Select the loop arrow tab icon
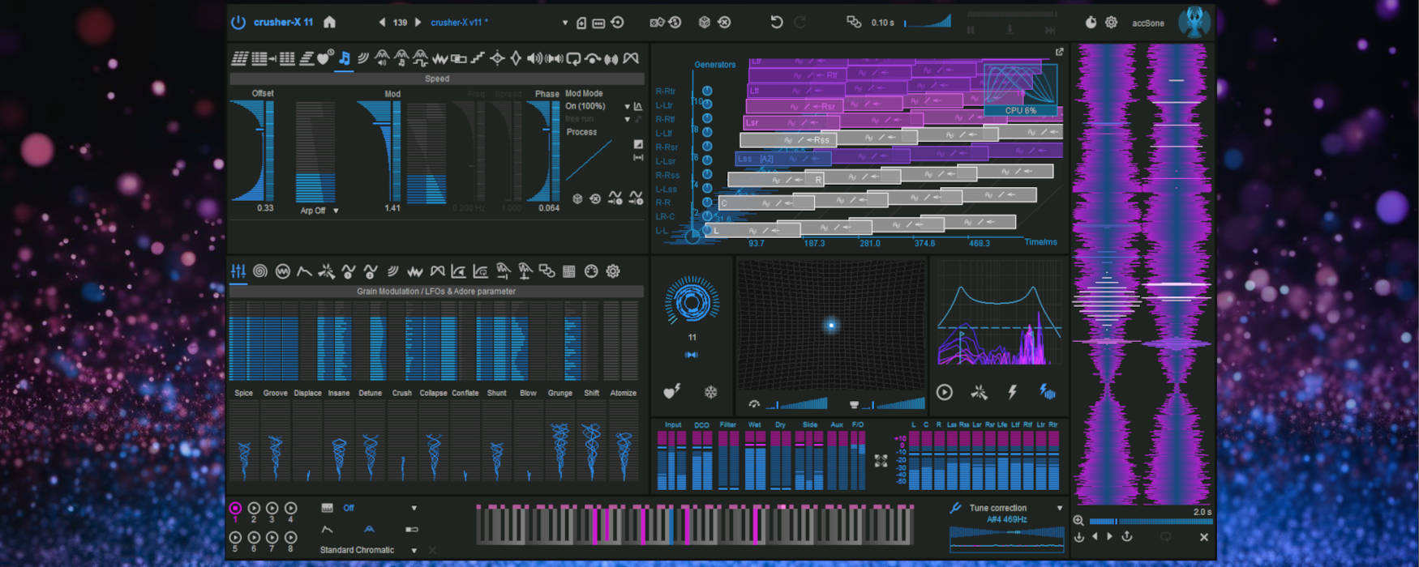1419x567 pixels. (x=573, y=58)
